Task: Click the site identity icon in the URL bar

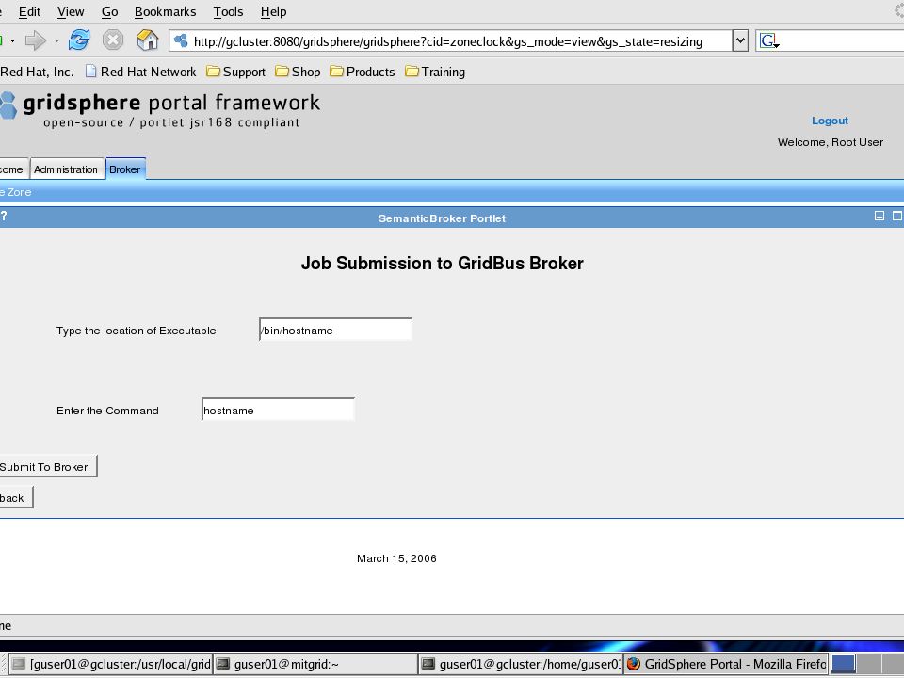Action: click(181, 40)
